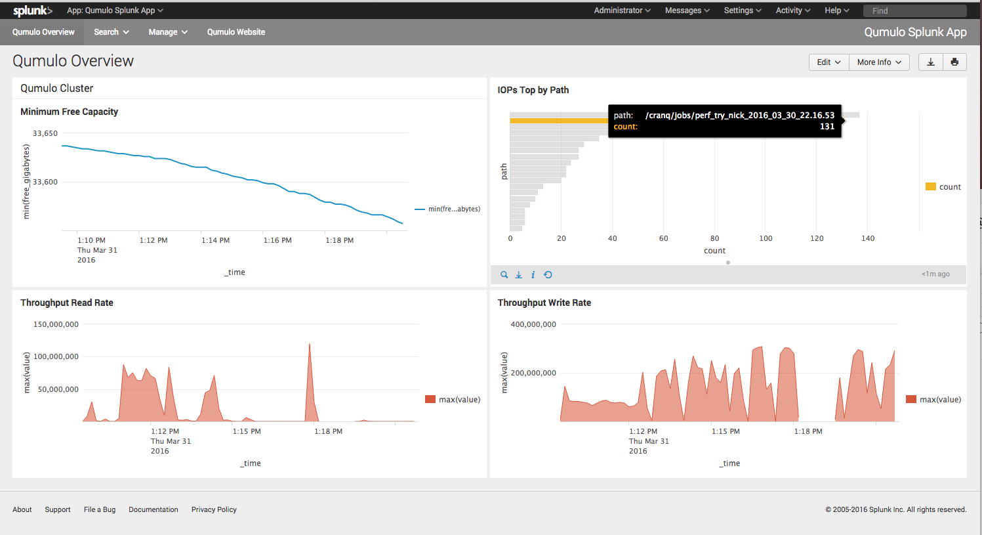Open the Support footer link
The width and height of the screenshot is (982, 535).
[58, 509]
